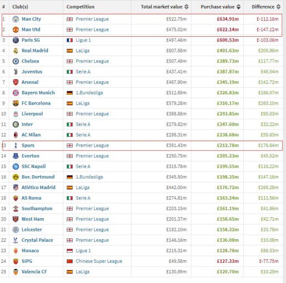This screenshot has width=286, height=283.
Task: Click the Juventus crest icon
Action: pos(16,72)
